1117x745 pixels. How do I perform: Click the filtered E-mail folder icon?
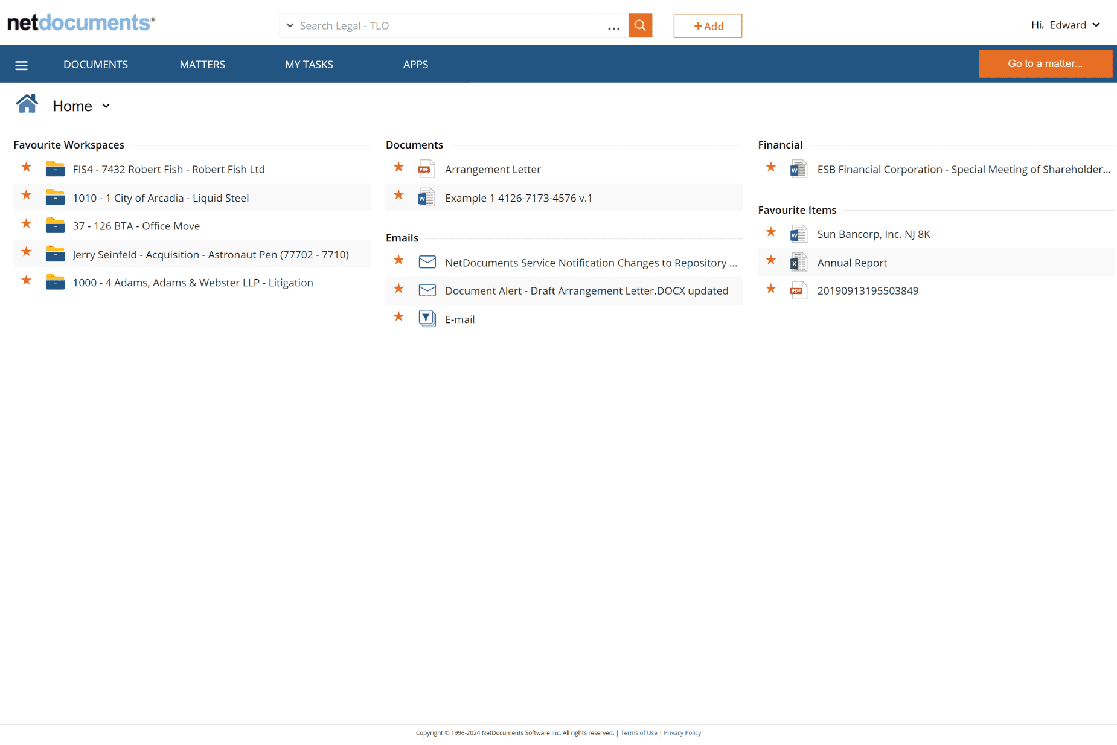click(x=427, y=319)
